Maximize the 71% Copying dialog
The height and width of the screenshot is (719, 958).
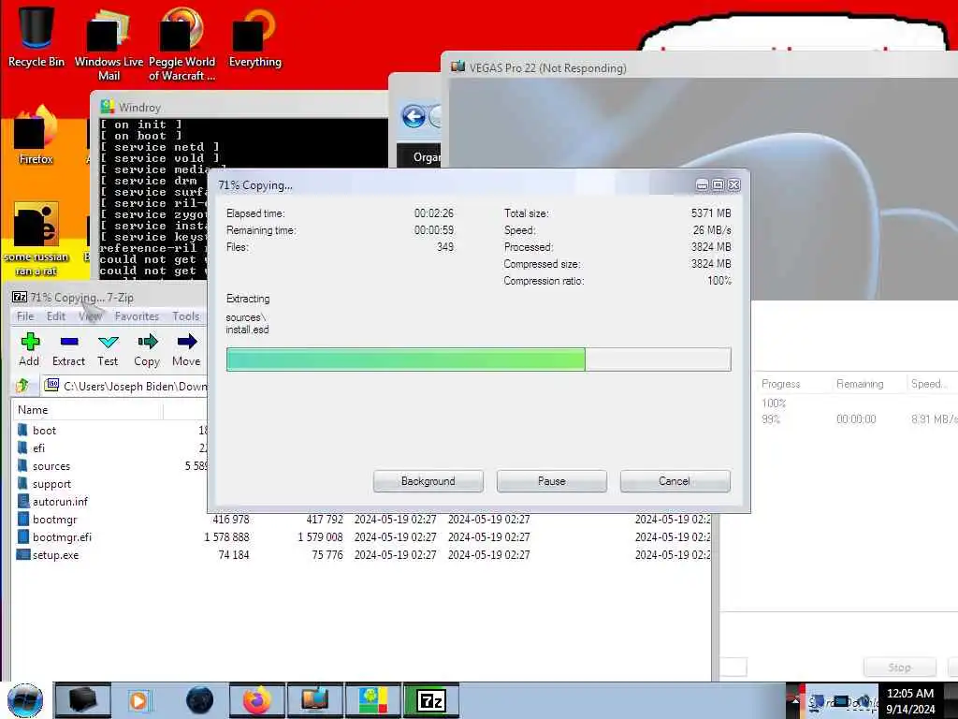tap(718, 184)
